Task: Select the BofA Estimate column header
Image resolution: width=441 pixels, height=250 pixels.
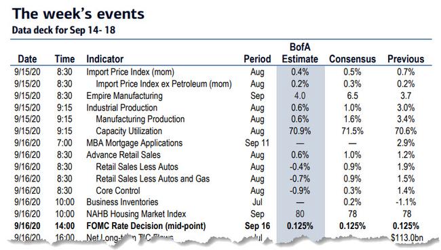Action: (300, 53)
